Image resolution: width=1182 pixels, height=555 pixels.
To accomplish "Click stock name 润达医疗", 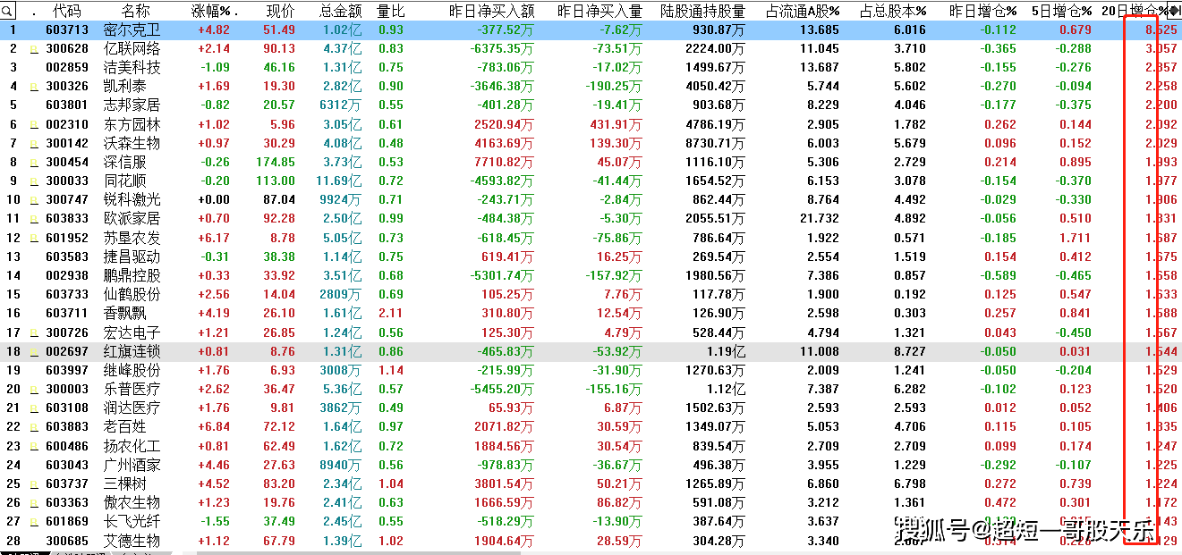I will coord(132,408).
